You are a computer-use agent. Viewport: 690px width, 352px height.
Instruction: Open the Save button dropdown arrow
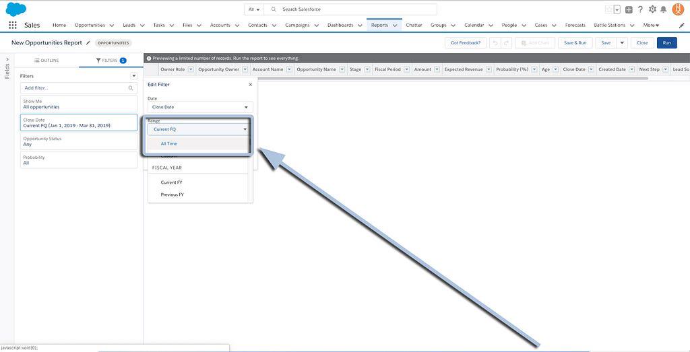(x=622, y=42)
